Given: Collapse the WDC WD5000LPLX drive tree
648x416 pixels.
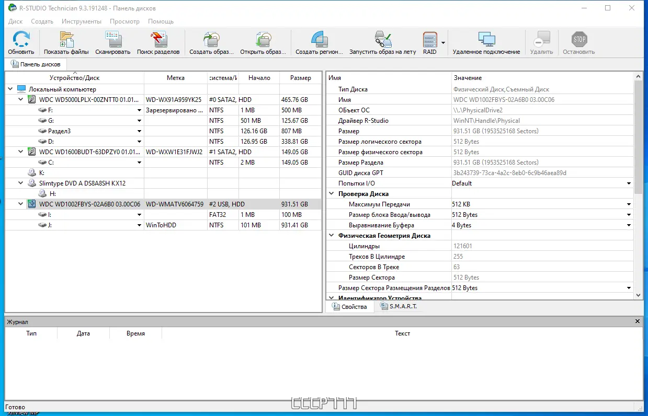Looking at the screenshot, I should [20, 99].
